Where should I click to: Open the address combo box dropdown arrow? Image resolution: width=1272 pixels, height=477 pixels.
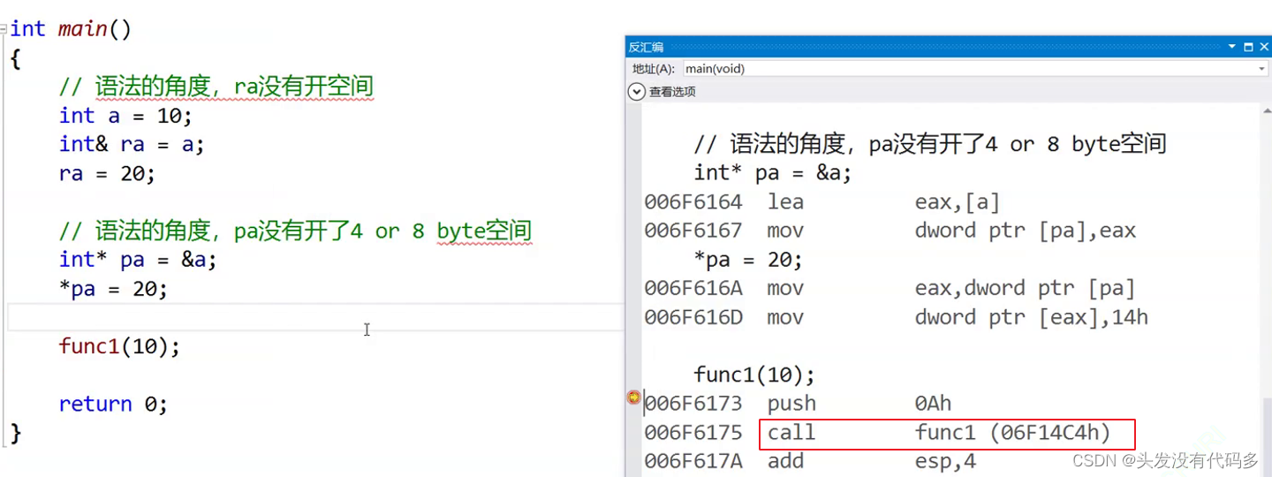(x=1262, y=68)
